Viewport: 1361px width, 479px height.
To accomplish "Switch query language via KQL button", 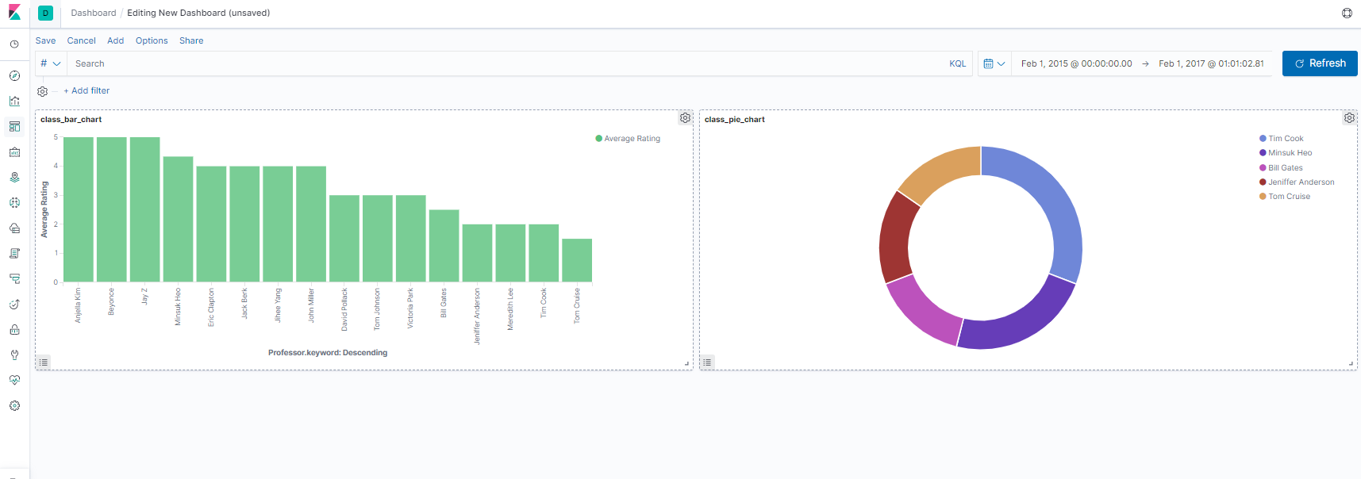I will click(958, 63).
